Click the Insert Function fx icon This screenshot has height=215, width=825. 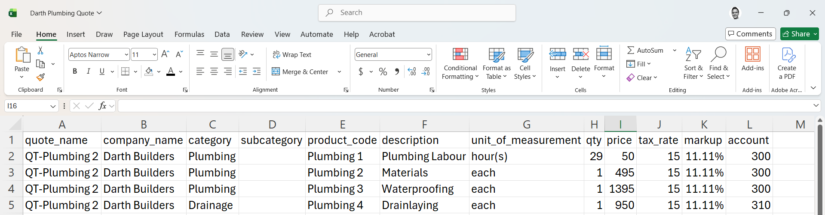[102, 106]
